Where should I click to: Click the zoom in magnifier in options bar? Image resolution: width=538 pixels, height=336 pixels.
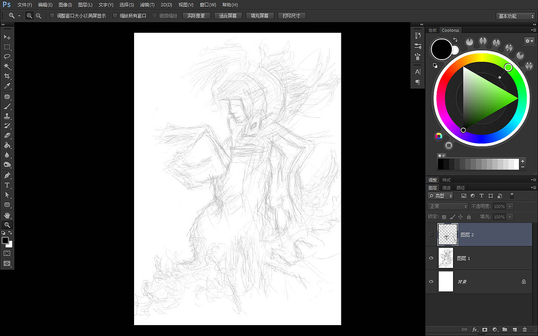tap(29, 16)
